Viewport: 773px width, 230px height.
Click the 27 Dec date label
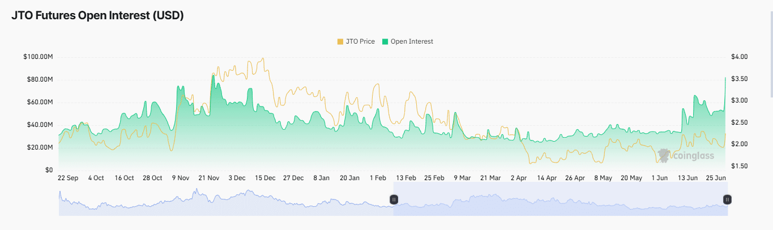[294, 178]
